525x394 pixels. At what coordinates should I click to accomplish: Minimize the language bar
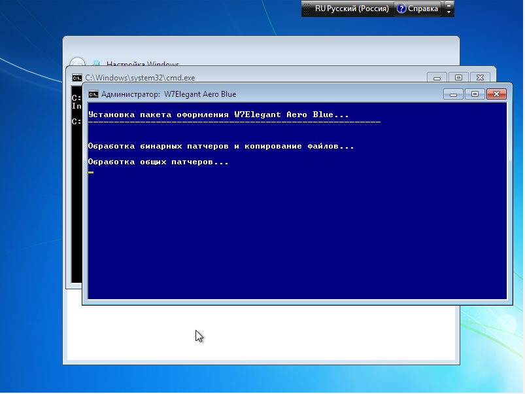coord(449,5)
